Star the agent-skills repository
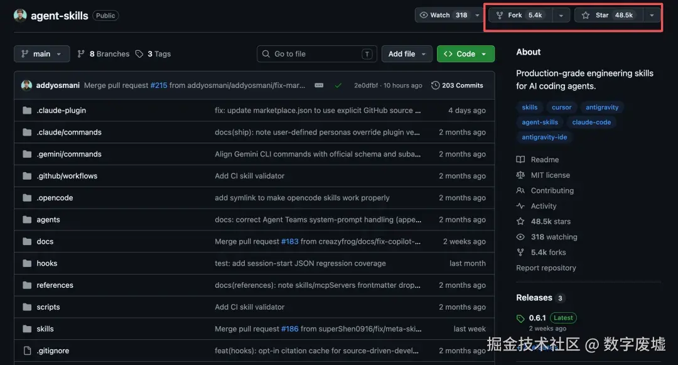 (609, 15)
